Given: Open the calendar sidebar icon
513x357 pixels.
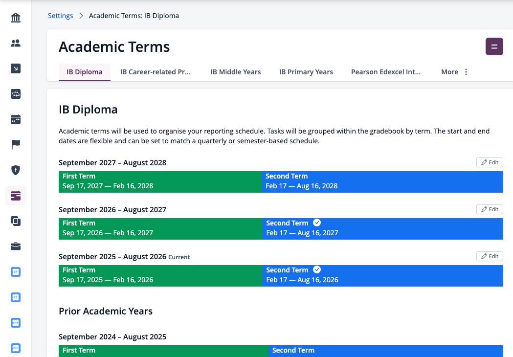Looking at the screenshot, I should click(15, 119).
